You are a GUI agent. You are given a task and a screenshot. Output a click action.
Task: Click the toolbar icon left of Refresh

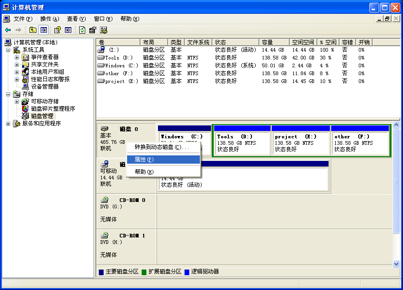tap(68, 30)
